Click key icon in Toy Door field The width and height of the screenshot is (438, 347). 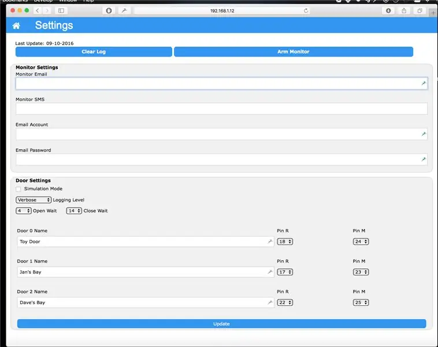(270, 241)
